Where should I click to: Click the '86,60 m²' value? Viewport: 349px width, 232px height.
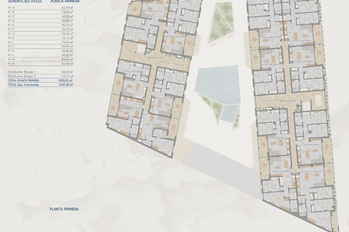(x=67, y=59)
